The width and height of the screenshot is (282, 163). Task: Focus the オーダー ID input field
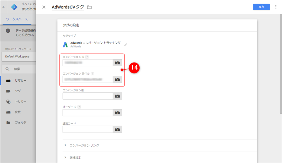[x=88, y=113]
